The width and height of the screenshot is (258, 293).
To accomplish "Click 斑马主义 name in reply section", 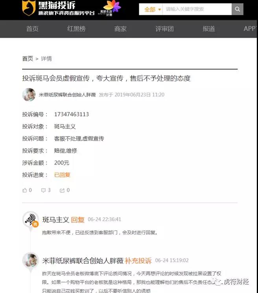I will 56,220.
